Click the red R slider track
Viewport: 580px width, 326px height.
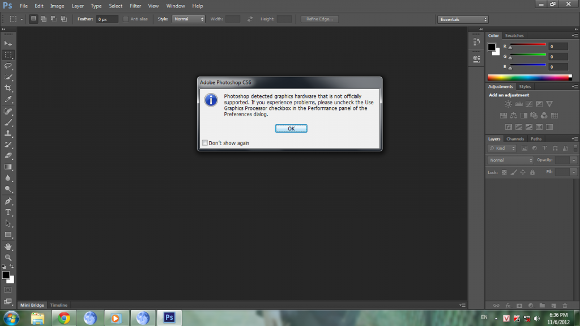528,44
